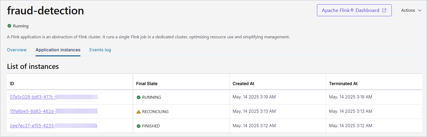Click the FINISHED state green check icon
427x137 pixels.
[x=139, y=126]
